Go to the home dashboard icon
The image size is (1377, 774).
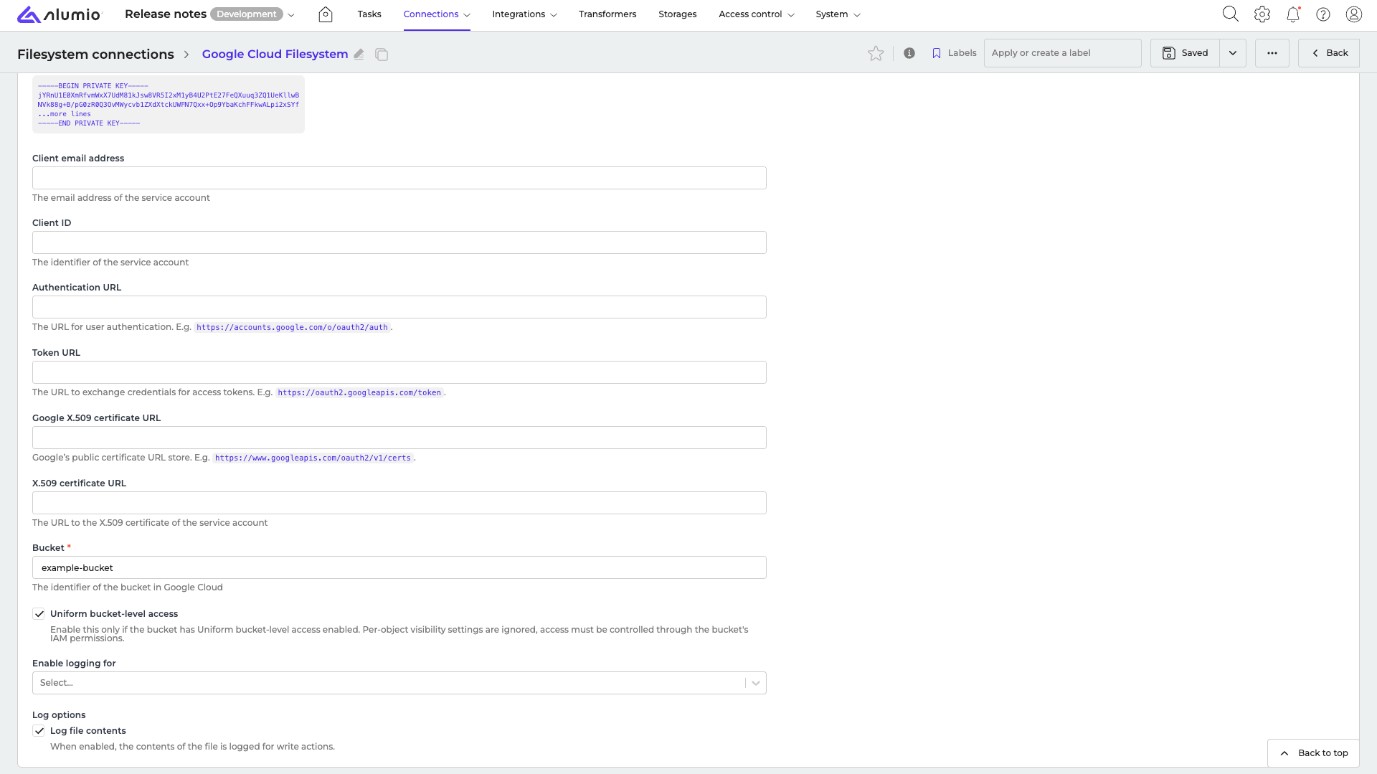point(326,14)
